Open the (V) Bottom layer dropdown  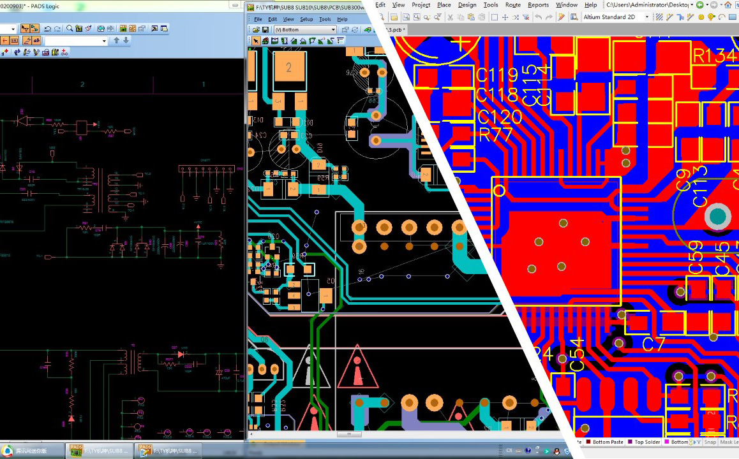(x=305, y=30)
